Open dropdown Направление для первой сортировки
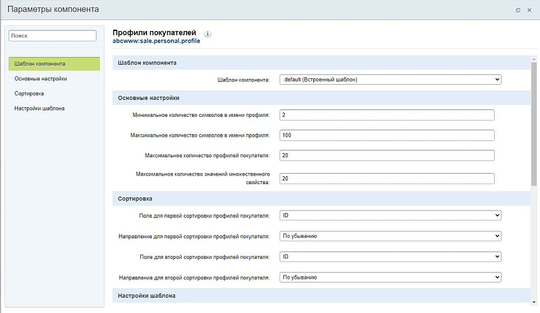The height and width of the screenshot is (313, 540). pos(390,236)
